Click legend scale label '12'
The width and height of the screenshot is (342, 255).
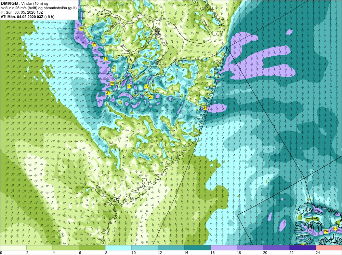point(160,253)
